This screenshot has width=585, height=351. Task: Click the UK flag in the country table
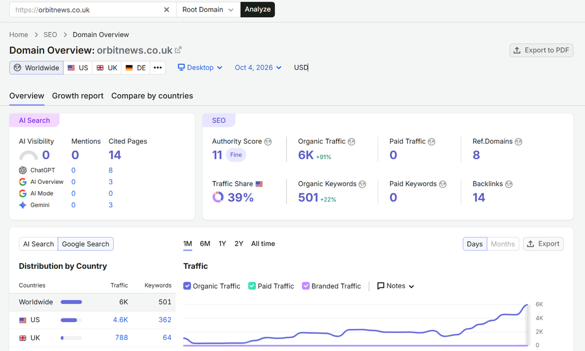click(x=23, y=338)
